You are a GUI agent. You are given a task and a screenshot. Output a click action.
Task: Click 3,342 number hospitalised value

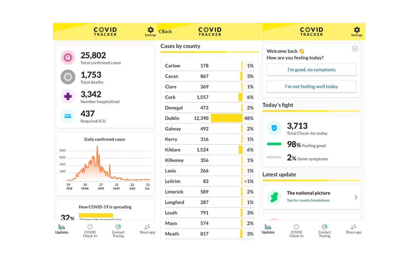[x=91, y=94]
